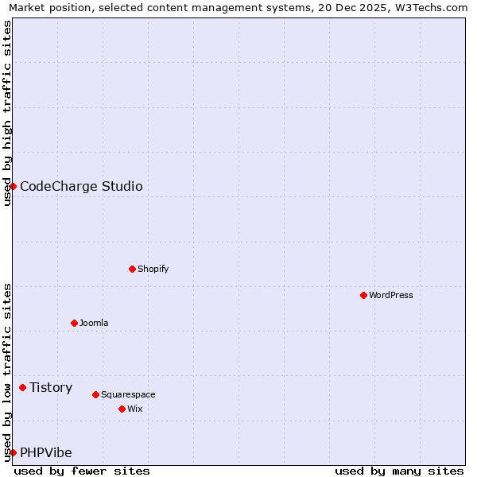Open the CodeCharge Studio label
Screen dimensions: 477x477
[x=81, y=187]
